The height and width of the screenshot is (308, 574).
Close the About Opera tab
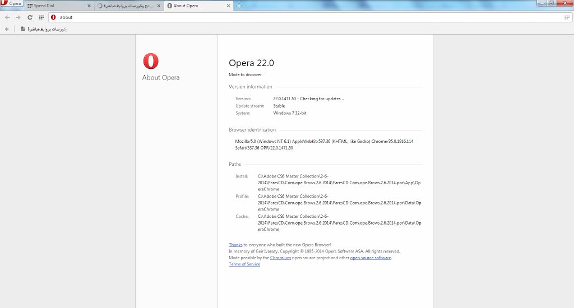[229, 6]
